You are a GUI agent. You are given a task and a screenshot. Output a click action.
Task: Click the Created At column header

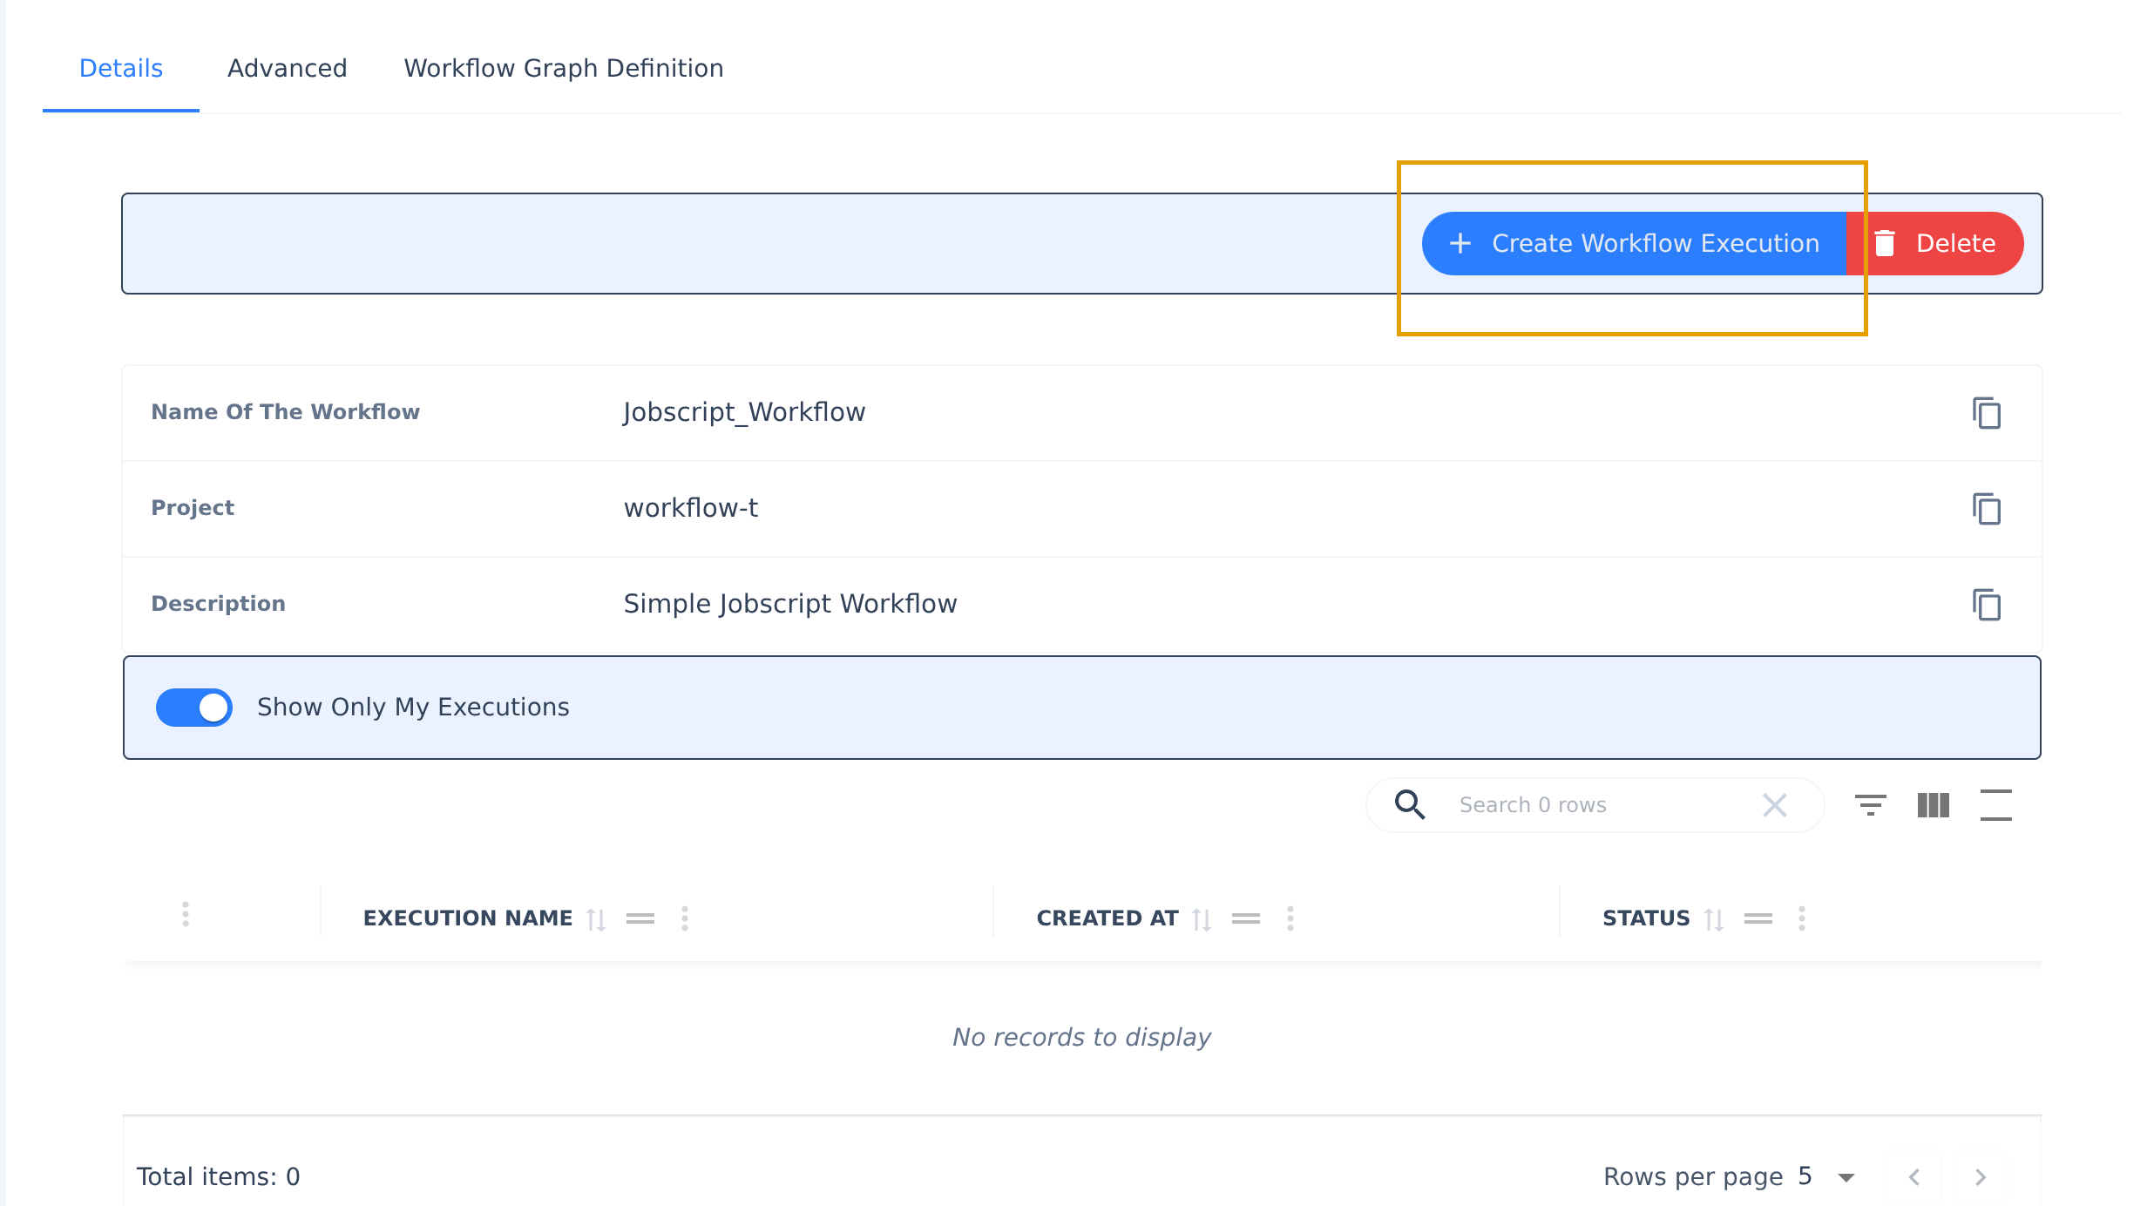[x=1107, y=918]
